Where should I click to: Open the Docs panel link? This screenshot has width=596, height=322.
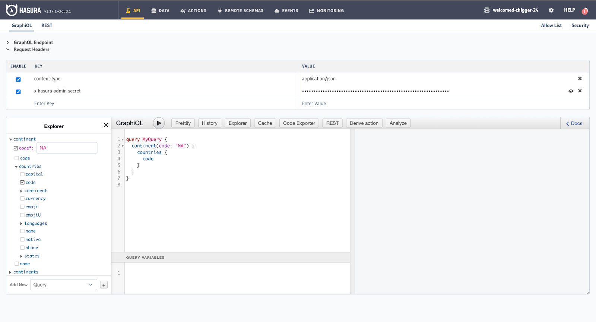[x=574, y=123]
